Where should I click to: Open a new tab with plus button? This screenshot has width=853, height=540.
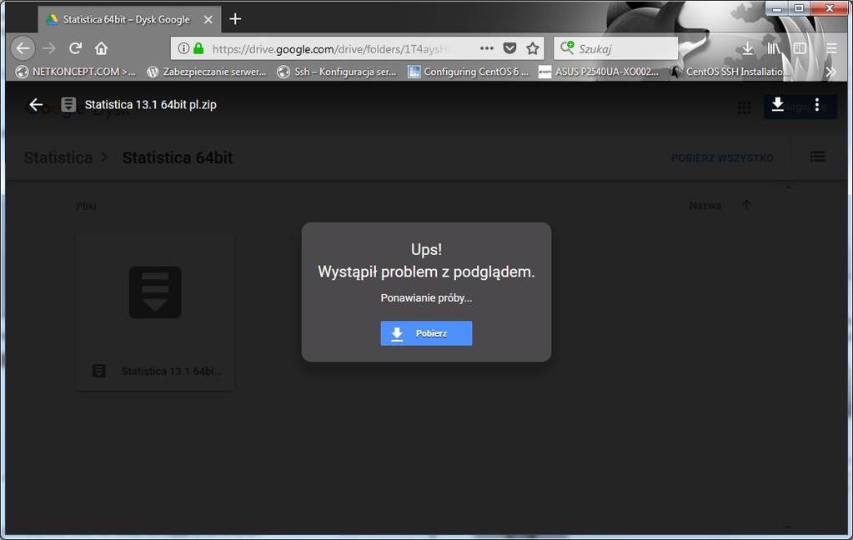[x=235, y=19]
